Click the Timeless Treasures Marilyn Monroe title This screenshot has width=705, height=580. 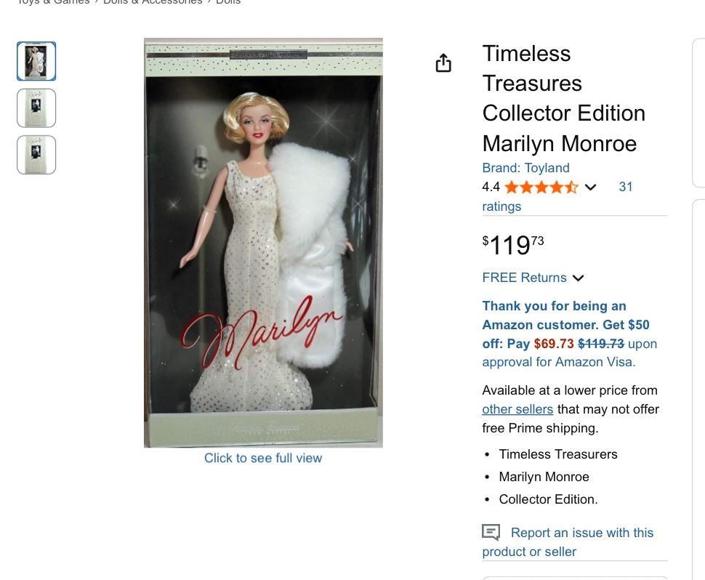tap(563, 98)
